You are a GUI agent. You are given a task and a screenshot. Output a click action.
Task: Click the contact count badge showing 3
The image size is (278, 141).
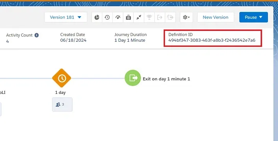click(x=62, y=104)
